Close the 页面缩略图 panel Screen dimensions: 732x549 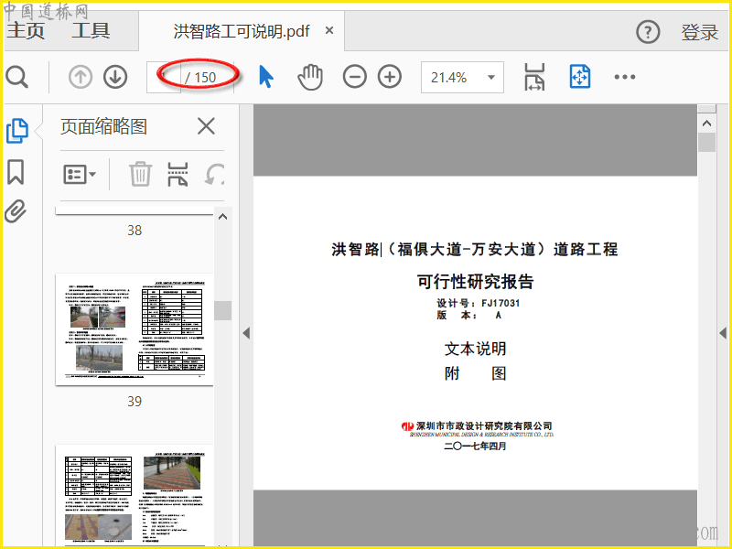click(x=206, y=126)
